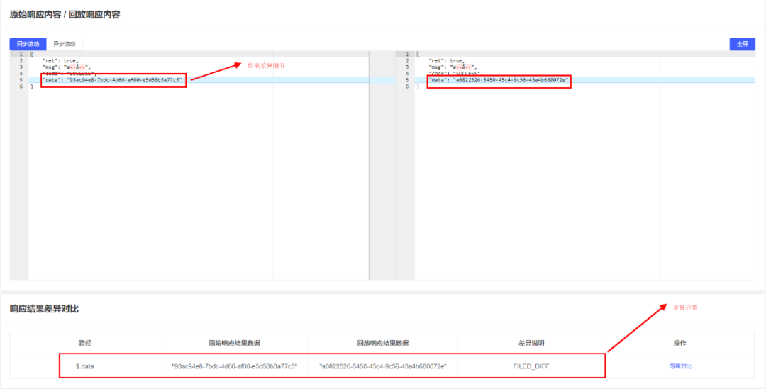
Task: Click the 原始响应内容 / 回放响应内容 heading
Action: click(x=65, y=15)
